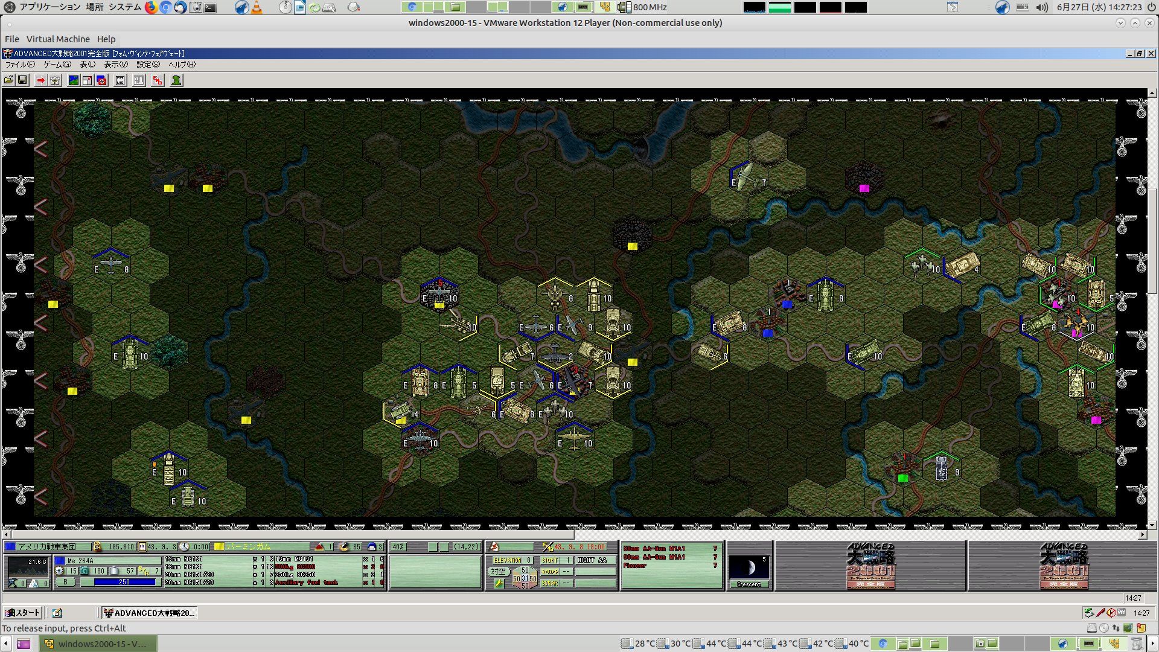Click the blue 250 fuel gauge bar
Viewport: 1159px width, 652px height.
coord(124,582)
